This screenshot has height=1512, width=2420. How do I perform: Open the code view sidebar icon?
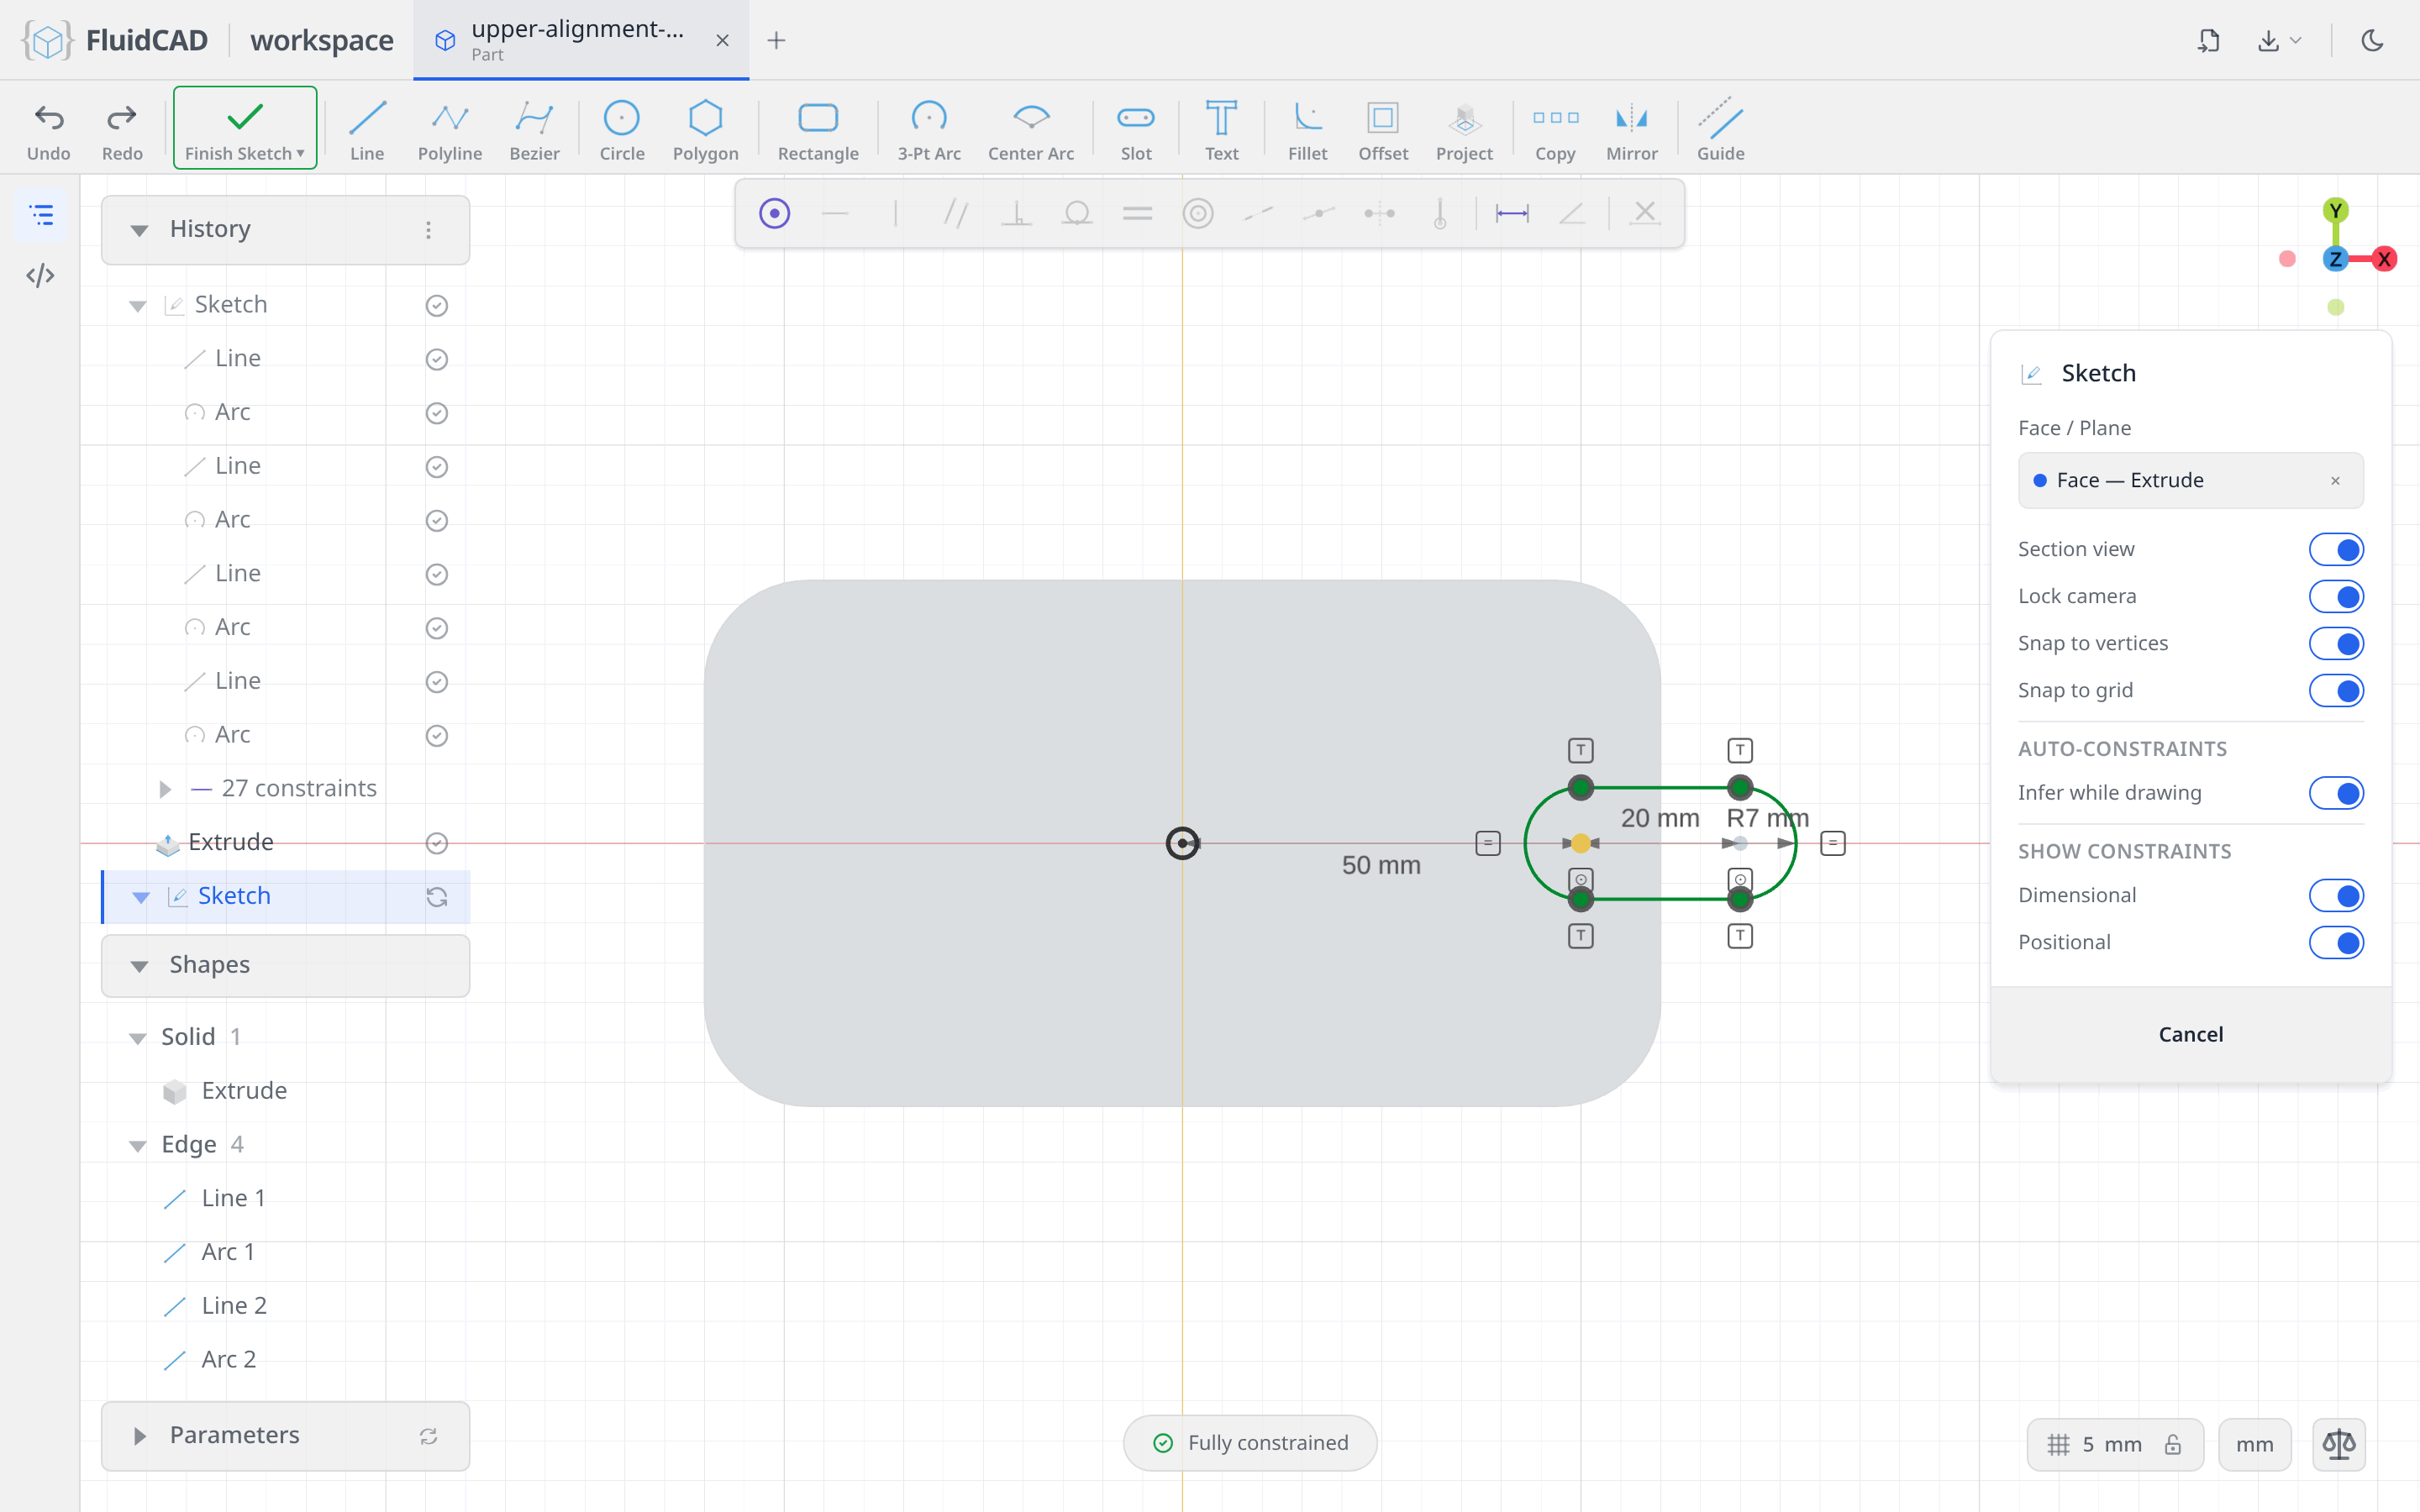coord(40,275)
